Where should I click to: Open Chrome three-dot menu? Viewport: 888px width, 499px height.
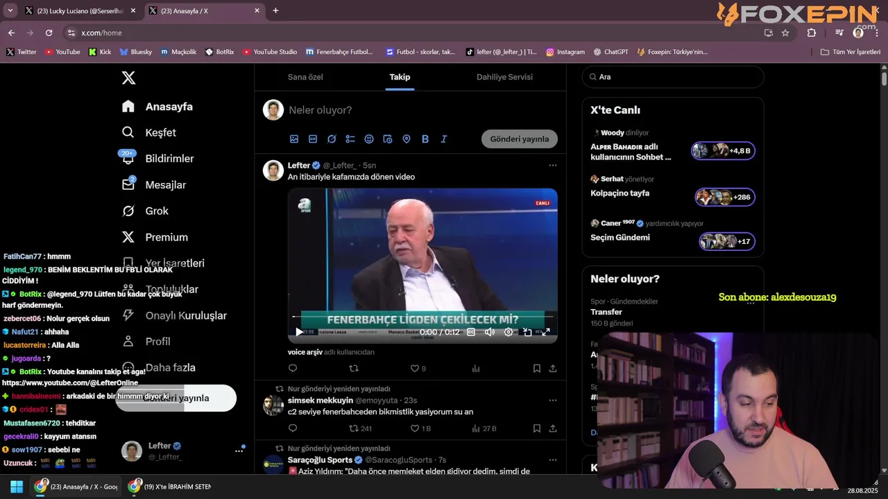[x=877, y=33]
